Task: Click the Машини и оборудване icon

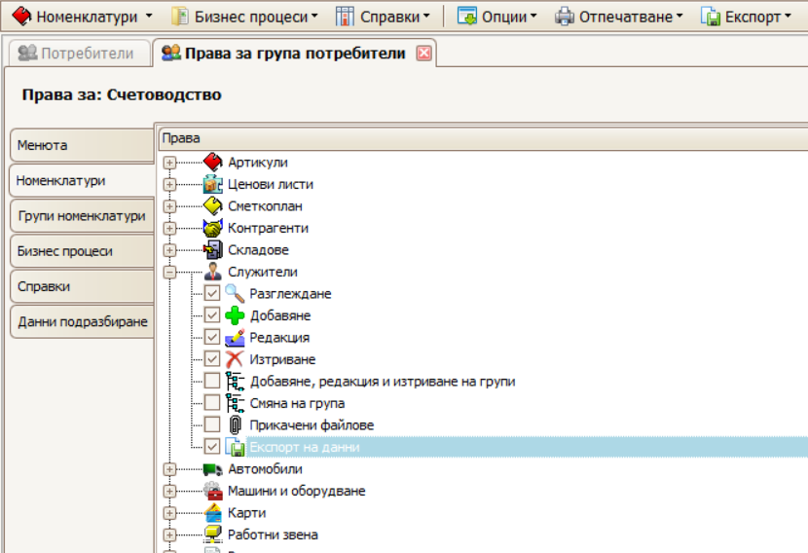Action: pos(212,491)
